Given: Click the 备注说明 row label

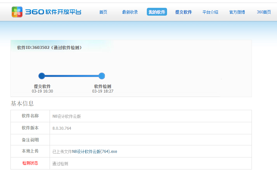Looking at the screenshot, I should (x=30, y=140).
